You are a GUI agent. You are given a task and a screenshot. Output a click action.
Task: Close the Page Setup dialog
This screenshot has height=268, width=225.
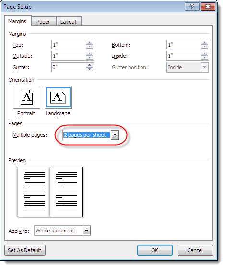coord(208,7)
